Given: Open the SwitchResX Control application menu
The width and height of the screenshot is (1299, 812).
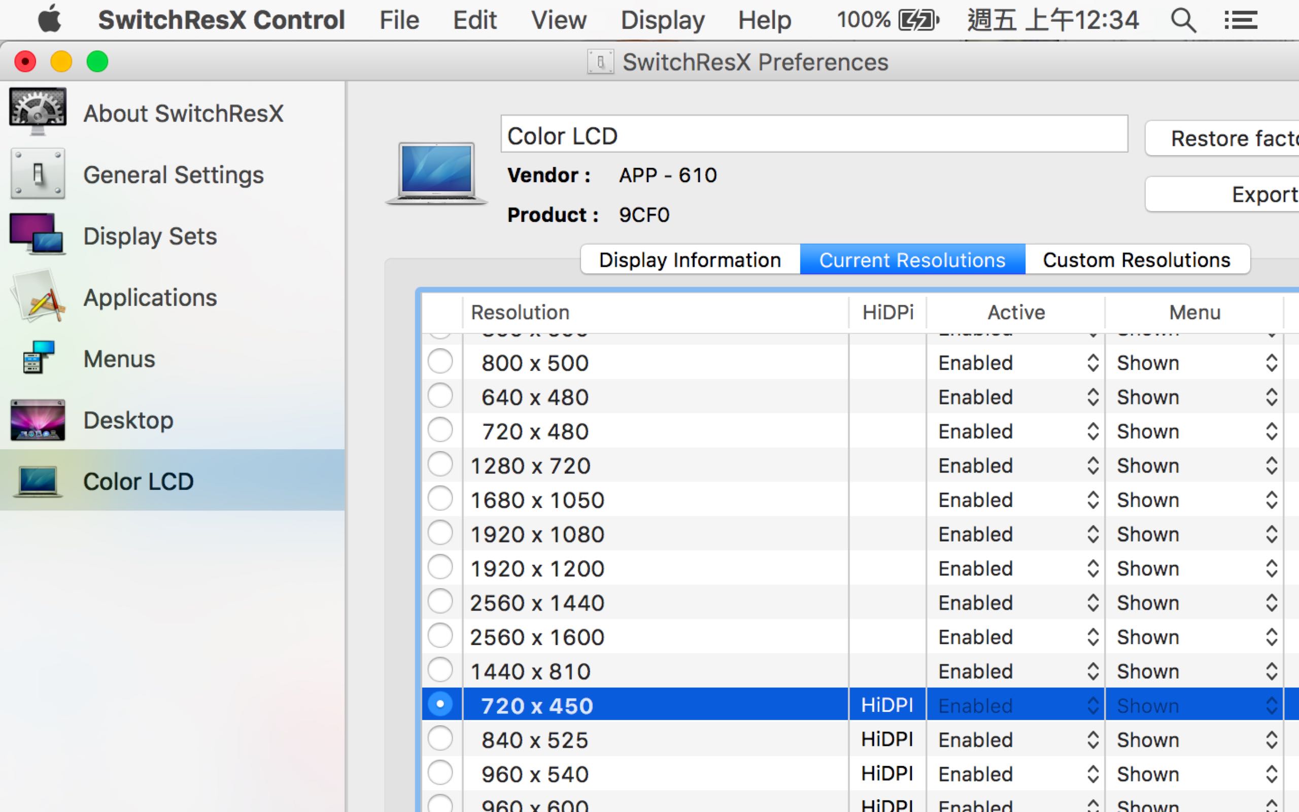Looking at the screenshot, I should tap(221, 20).
